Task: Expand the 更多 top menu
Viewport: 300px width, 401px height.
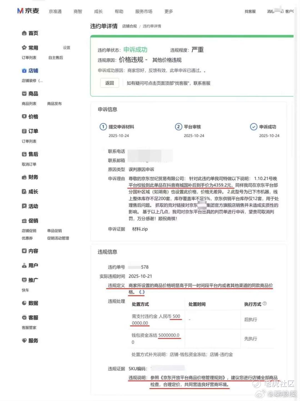Action: [x=169, y=11]
